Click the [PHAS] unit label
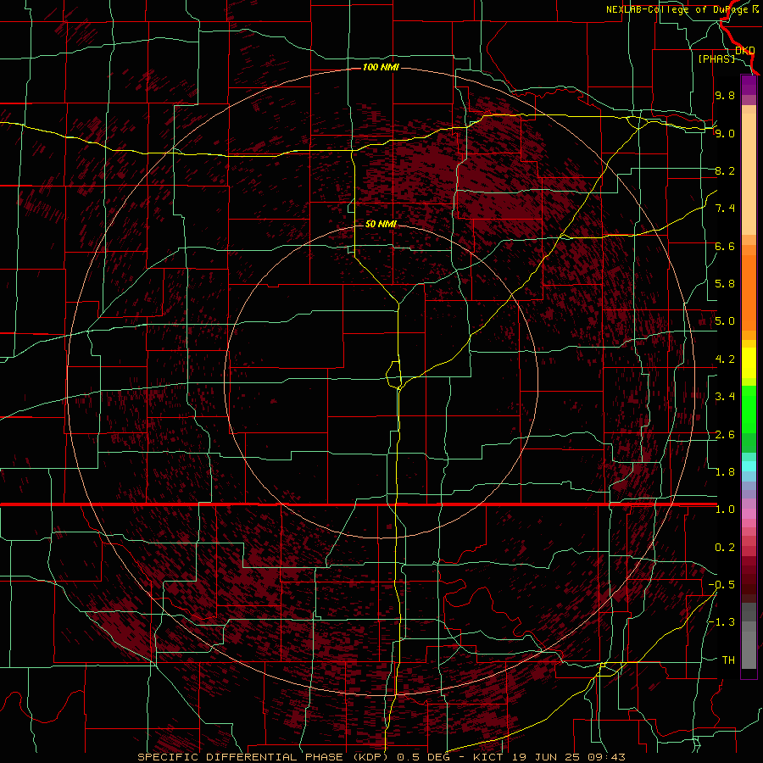Image resolution: width=763 pixels, height=763 pixels. [716, 59]
